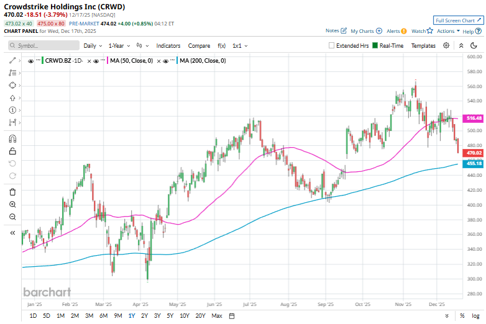Open the calendar date range picker
The height and width of the screenshot is (324, 486).
pos(231,316)
